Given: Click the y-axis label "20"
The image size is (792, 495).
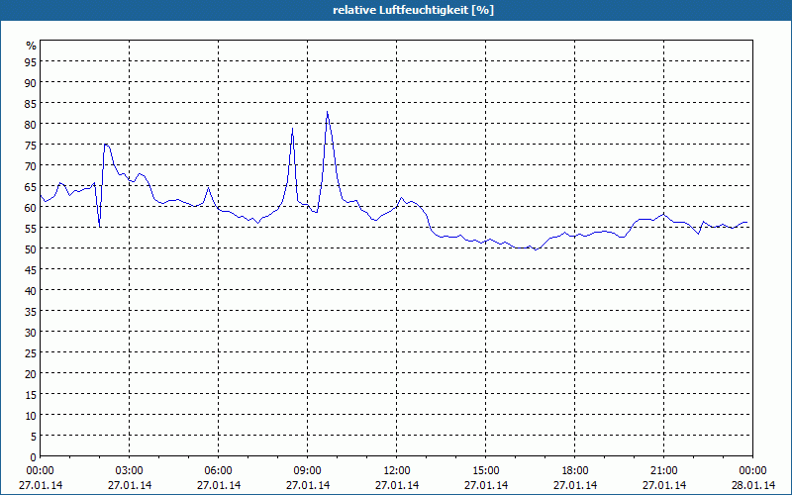Looking at the screenshot, I should [x=31, y=373].
